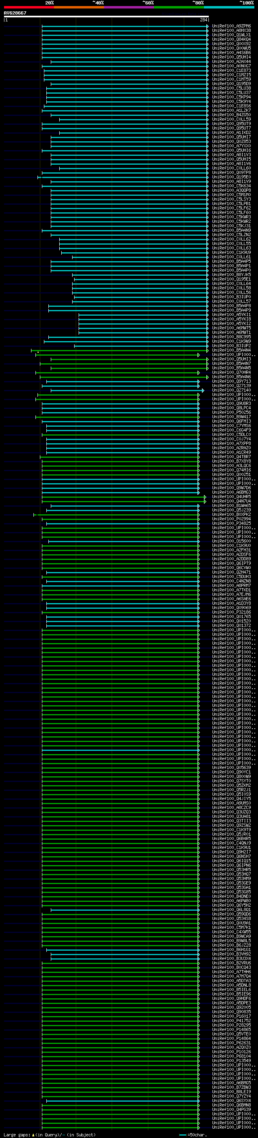Select alignment label UniRef100_A8PRM7
The image size is (258, 1138).
(231, 586)
